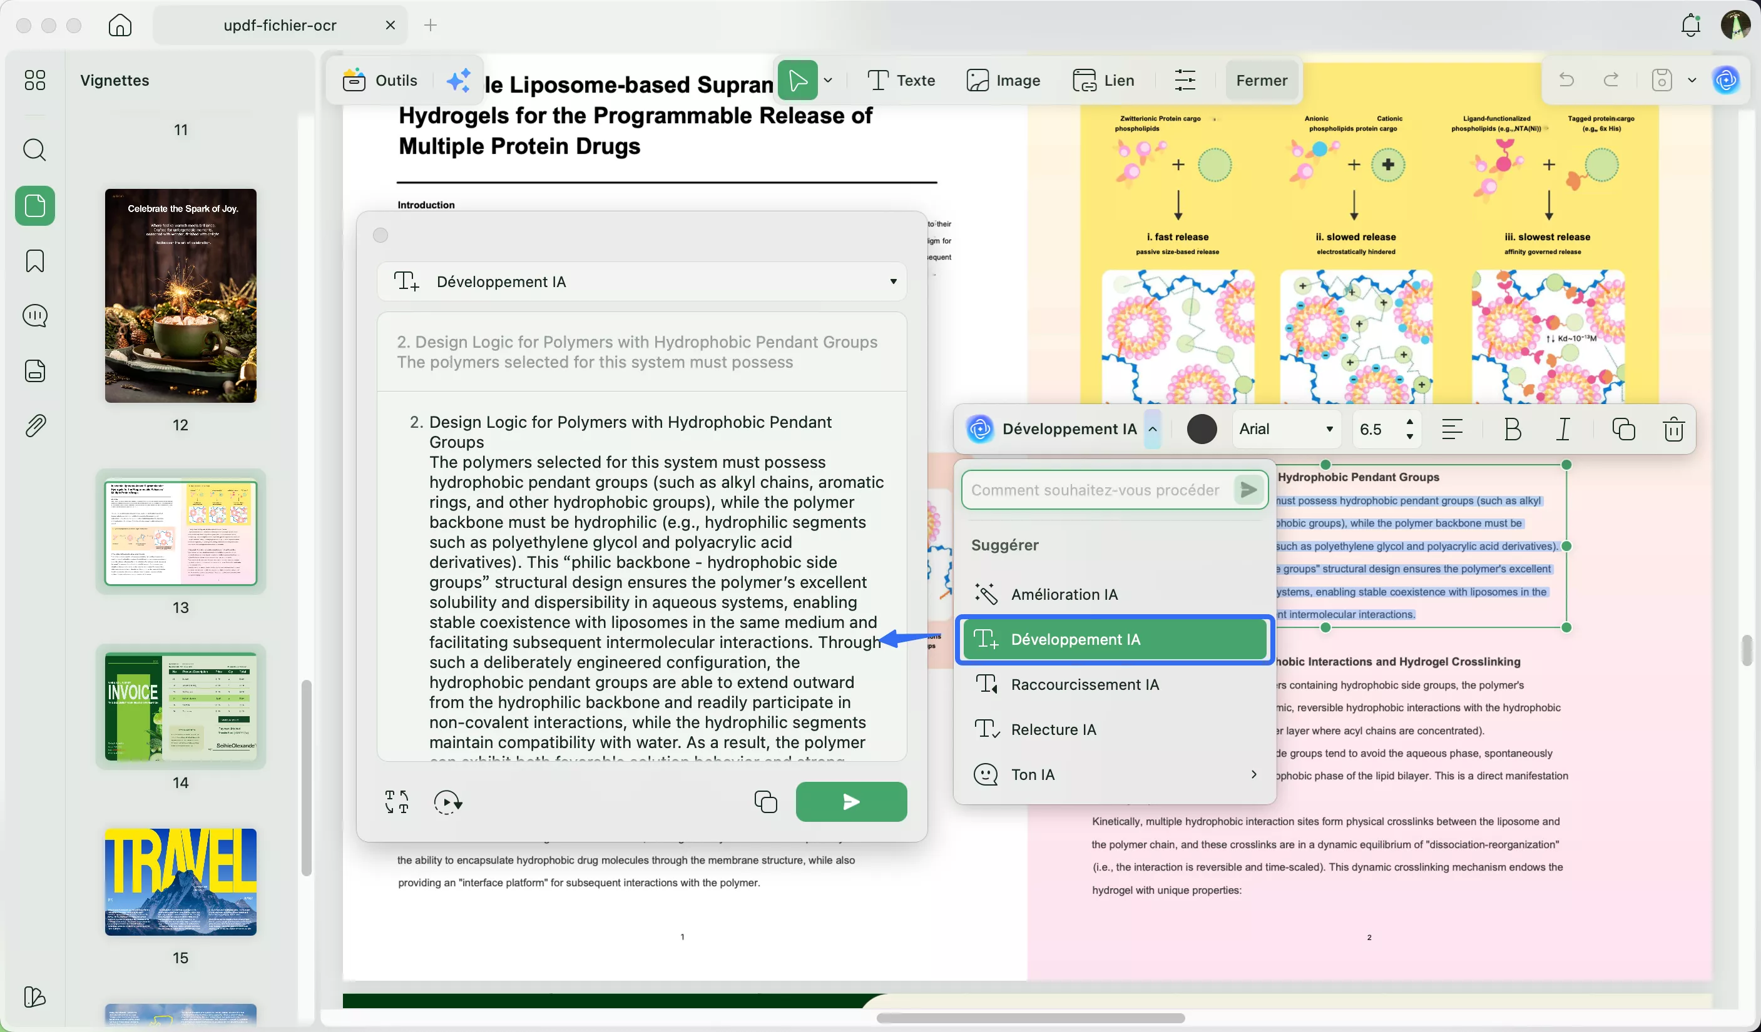Image resolution: width=1761 pixels, height=1032 pixels.
Task: Open the Arial font dropdown
Action: [x=1287, y=428]
